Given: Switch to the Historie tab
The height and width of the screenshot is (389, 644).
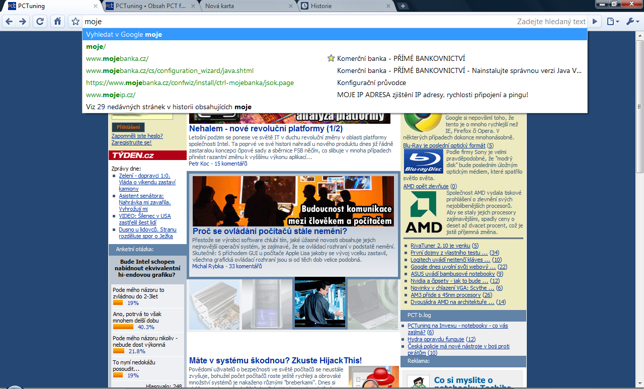Looking at the screenshot, I should [x=346, y=6].
